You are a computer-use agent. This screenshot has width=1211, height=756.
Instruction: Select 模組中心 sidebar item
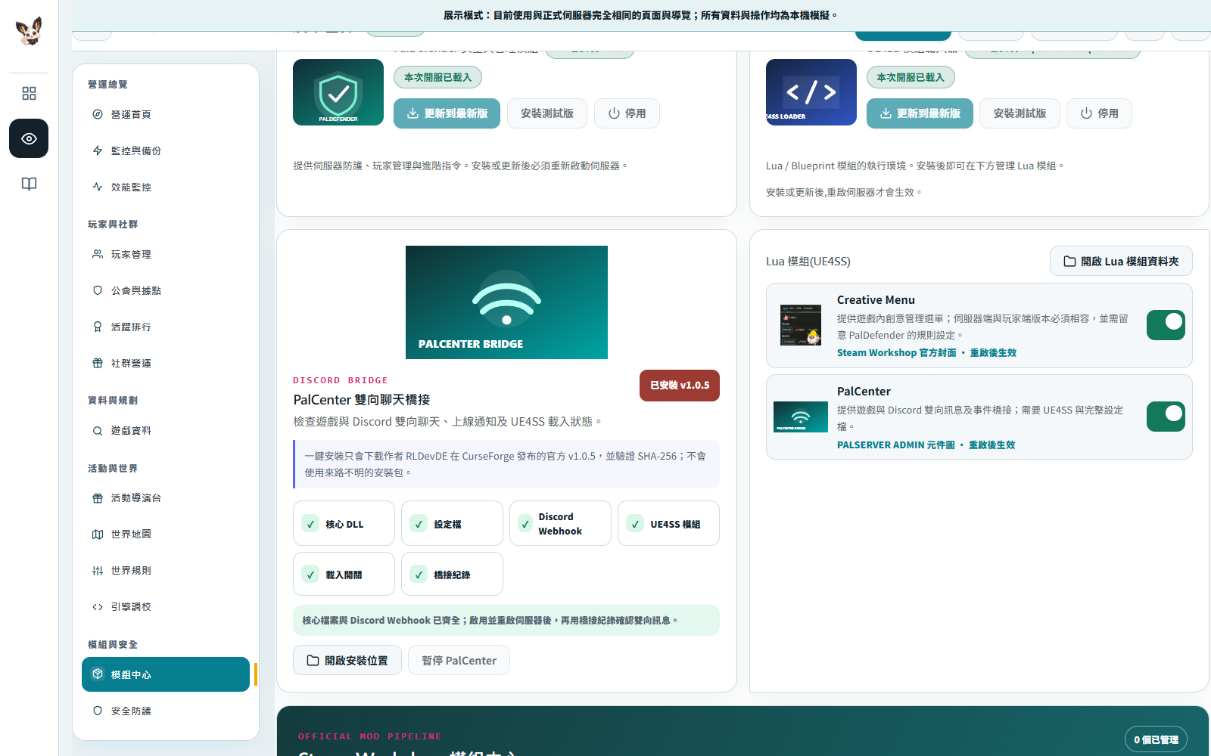[x=166, y=674]
